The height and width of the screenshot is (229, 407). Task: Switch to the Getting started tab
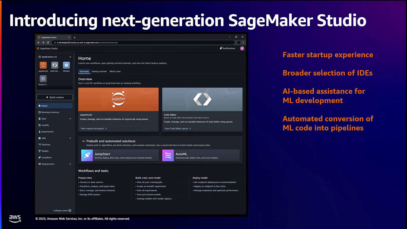(99, 71)
